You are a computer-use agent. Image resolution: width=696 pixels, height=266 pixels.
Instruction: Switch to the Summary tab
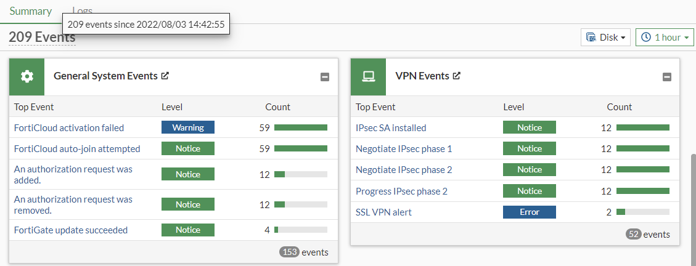(30, 10)
